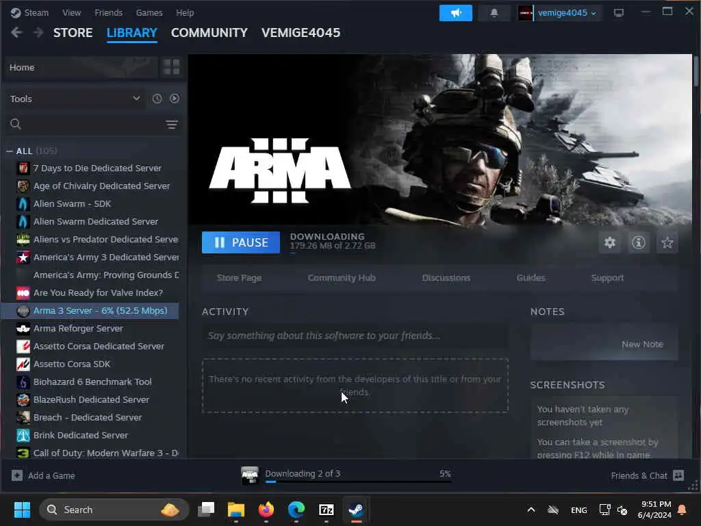Screen dimensions: 701x526
Task: Go back with the left arrow
Action: point(16,33)
